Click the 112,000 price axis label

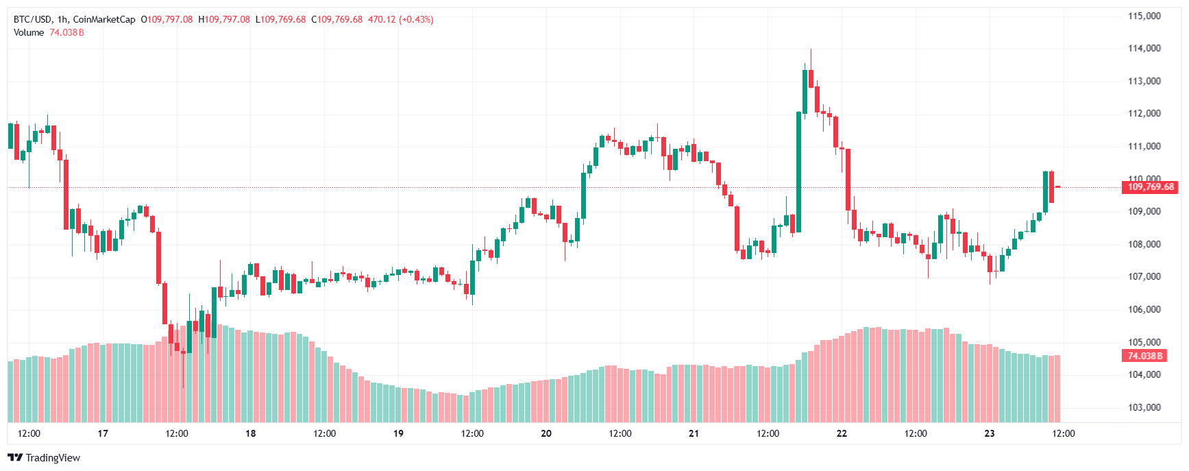[1144, 114]
